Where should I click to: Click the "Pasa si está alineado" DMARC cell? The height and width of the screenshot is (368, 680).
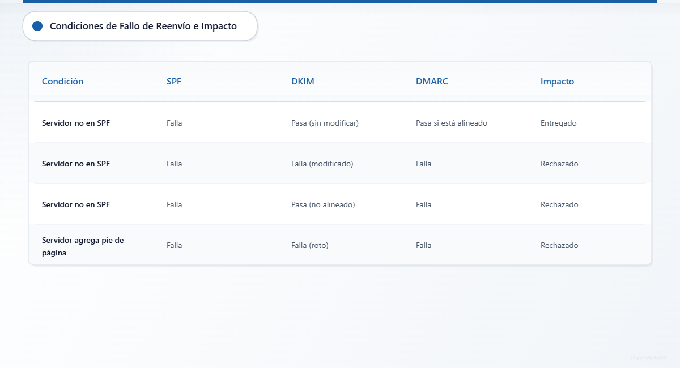point(452,123)
